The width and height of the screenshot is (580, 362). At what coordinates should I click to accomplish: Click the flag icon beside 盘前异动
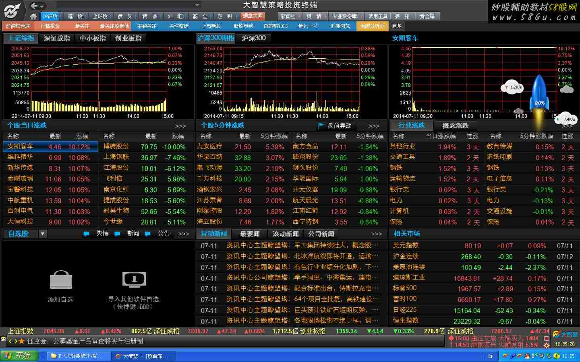321,126
